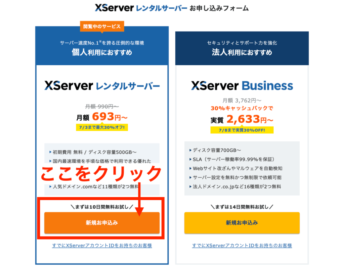Screen dimensions: 344x269
Task: Select the 法人利用におすすめ header panel
Action: (242, 48)
